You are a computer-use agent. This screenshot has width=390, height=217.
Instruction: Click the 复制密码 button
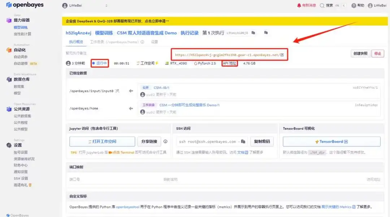coord(262,141)
